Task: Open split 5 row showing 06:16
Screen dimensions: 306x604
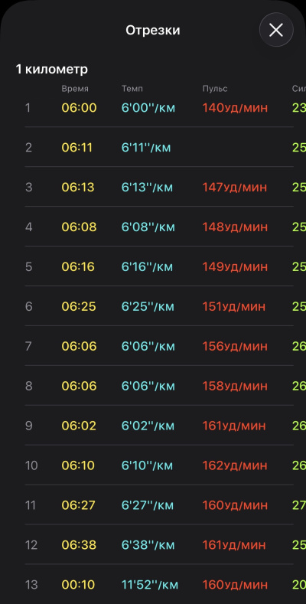Action: coord(159,266)
